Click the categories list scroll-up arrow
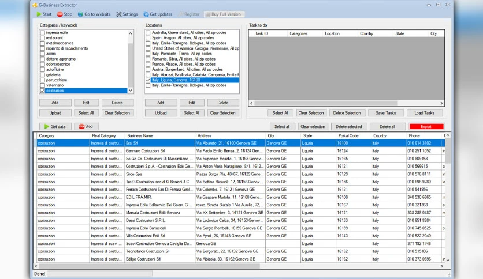The height and width of the screenshot is (279, 483). pyautogui.click(x=131, y=33)
